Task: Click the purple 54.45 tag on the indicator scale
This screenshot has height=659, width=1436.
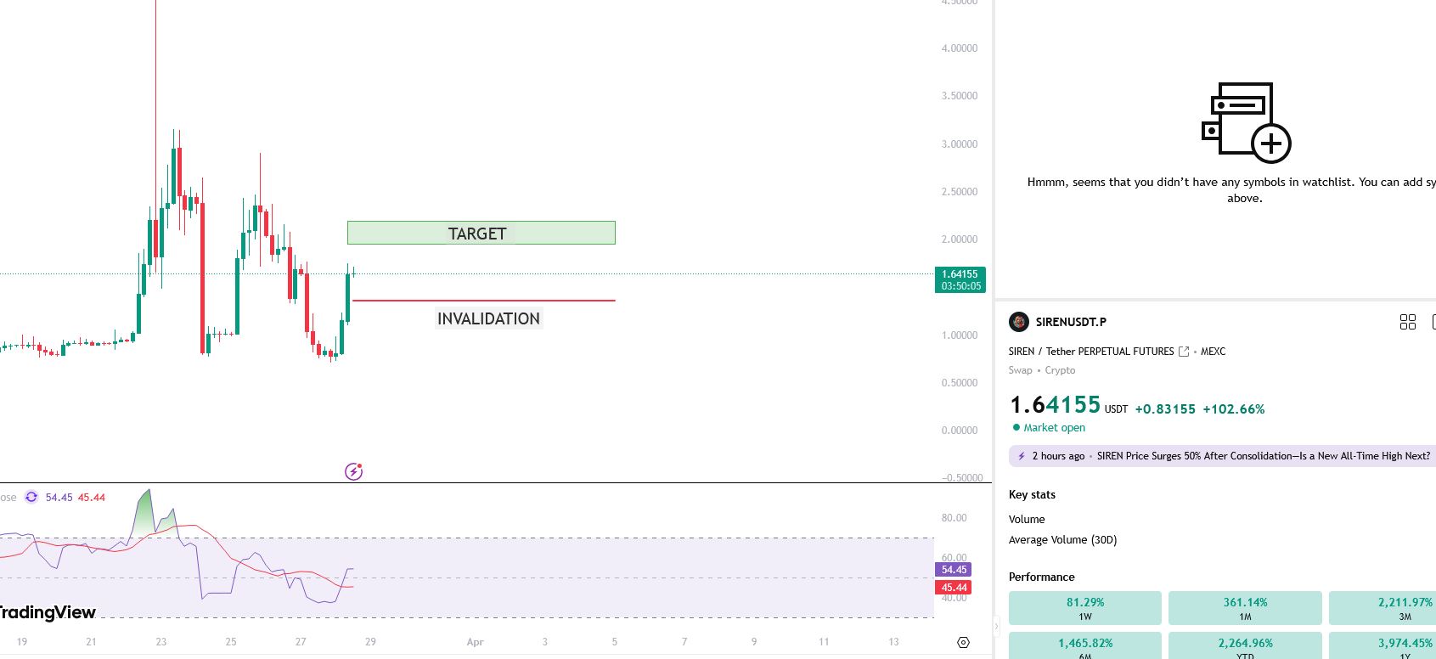Action: click(954, 570)
